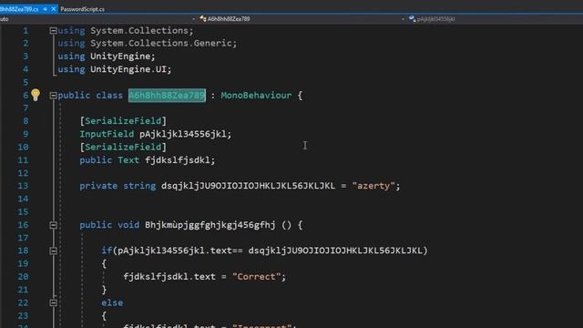Screen dimensions: 583x328
Task: Click the else keyword on line 22
Action: (x=112, y=302)
